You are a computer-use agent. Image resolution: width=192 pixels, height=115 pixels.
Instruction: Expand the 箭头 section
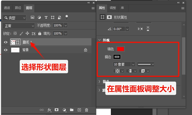tap(99, 81)
